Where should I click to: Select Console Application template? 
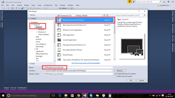coord(85,40)
